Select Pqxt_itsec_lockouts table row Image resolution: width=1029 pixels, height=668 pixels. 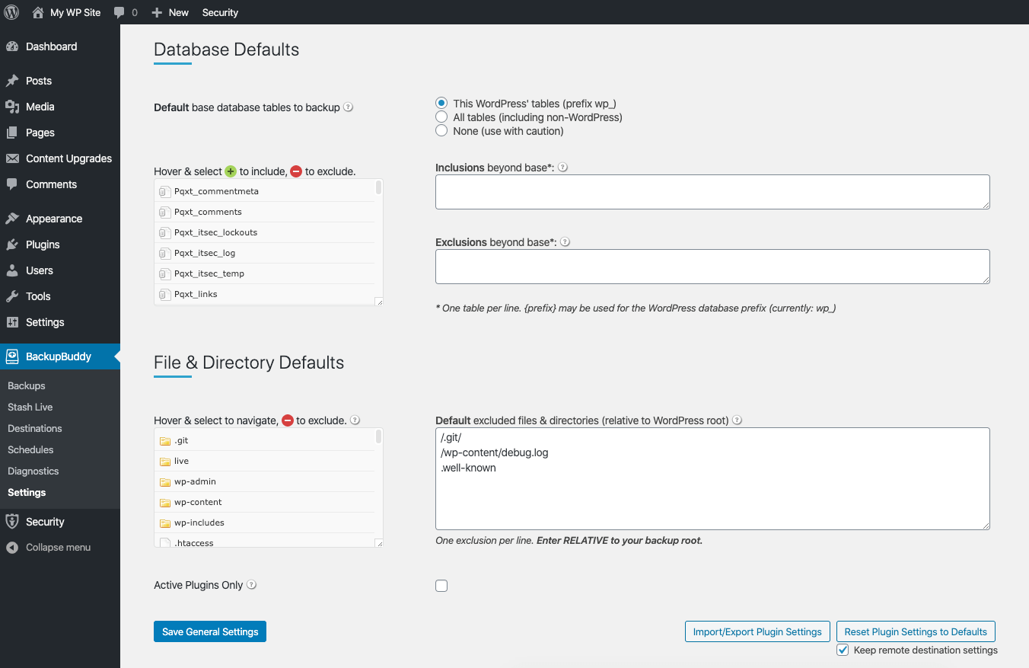(x=264, y=232)
